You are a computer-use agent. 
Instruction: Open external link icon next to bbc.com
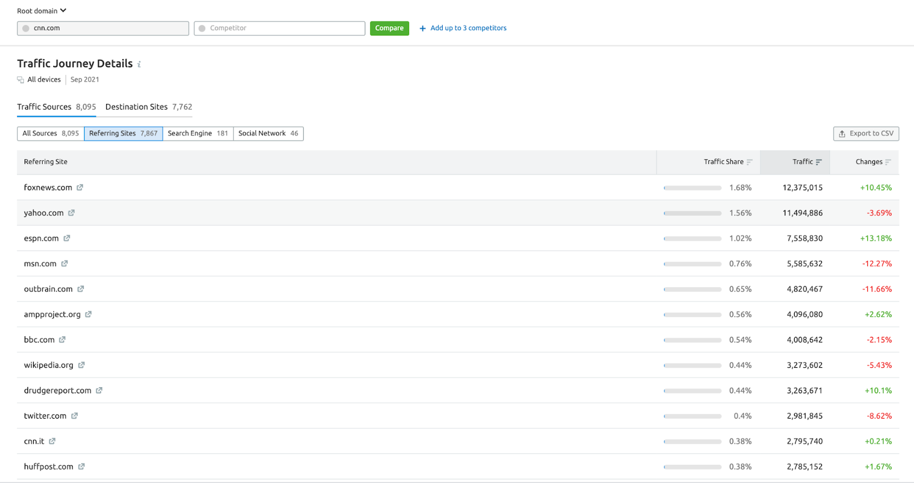(62, 340)
